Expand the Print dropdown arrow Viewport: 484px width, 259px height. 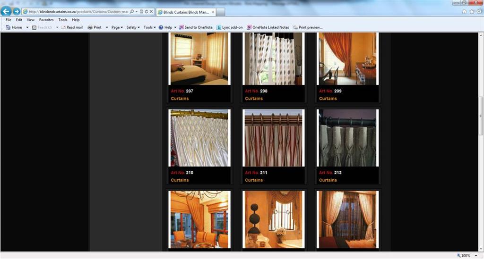[107, 27]
